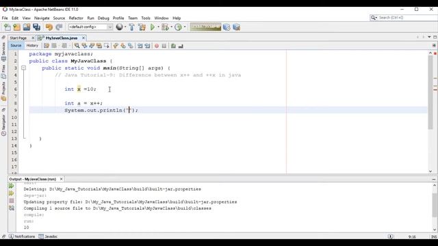Click the editor vertical scrollbar
Screen dimensions: 438x246
click(430, 92)
